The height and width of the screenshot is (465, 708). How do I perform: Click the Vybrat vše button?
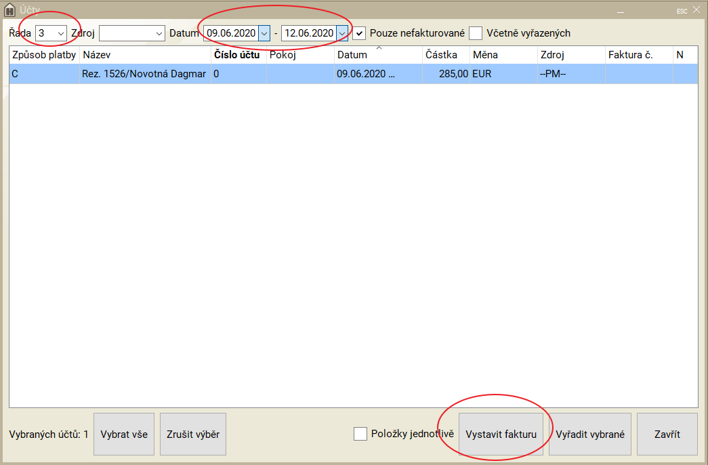[124, 434]
